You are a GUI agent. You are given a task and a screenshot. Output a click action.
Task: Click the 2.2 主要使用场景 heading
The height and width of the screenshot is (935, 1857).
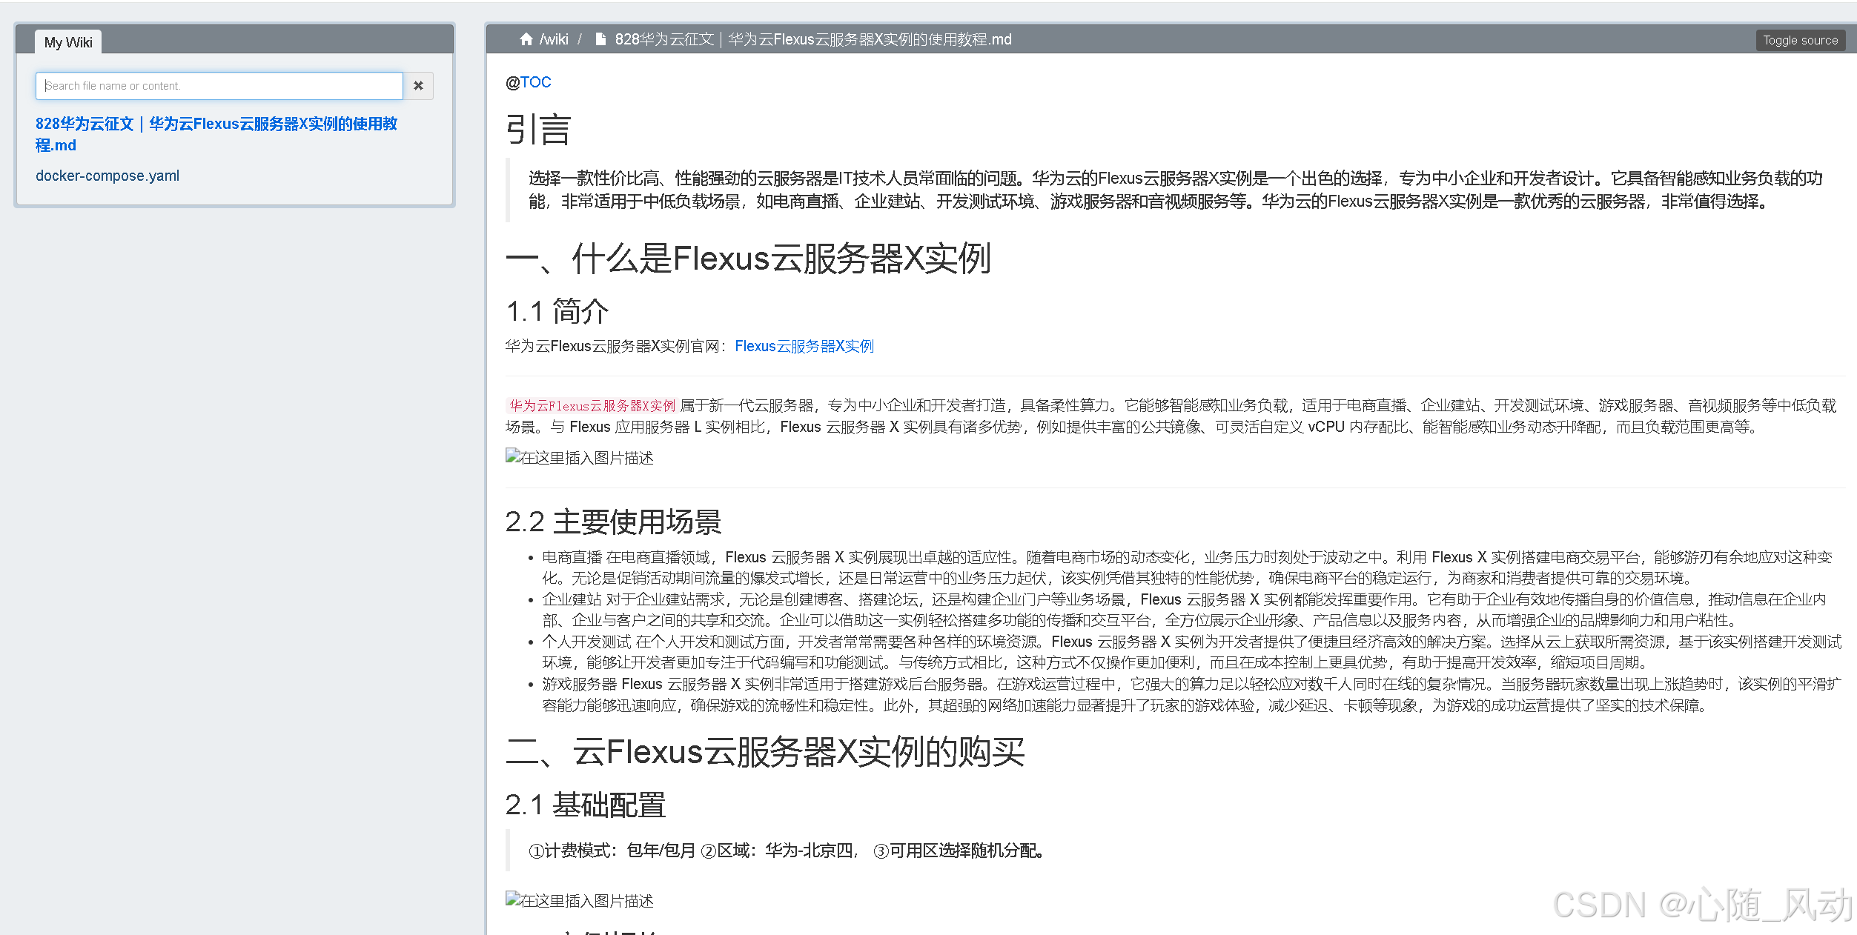pyautogui.click(x=612, y=522)
